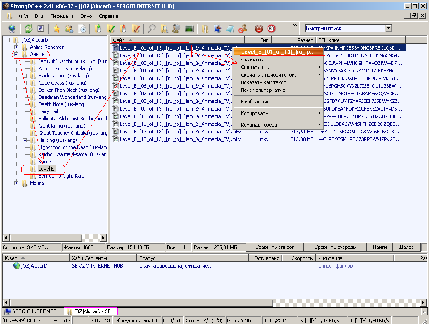Open Recent Hubs (clock icon)

point(82,28)
